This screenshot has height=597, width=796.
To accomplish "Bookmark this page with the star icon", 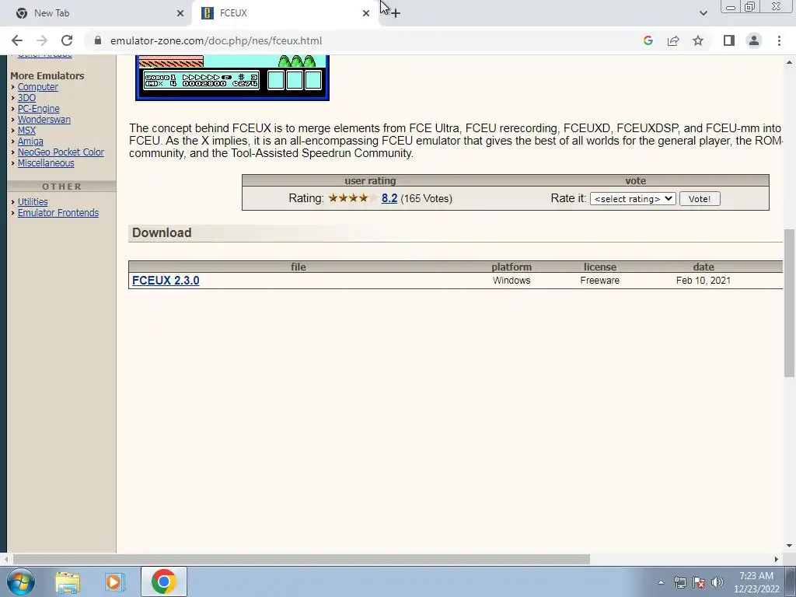I will (698, 40).
